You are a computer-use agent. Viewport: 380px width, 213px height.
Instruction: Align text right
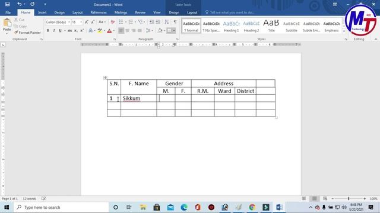coord(134,30)
